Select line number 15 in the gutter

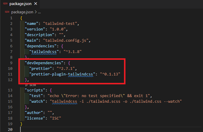[10, 102]
